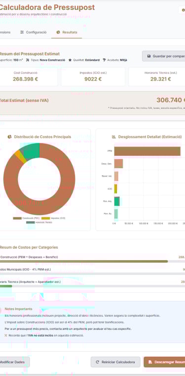Toggle the Honoraris Tècnics legend entry
The height and width of the screenshot is (376, 185).
pyautogui.click(x=39, y=222)
